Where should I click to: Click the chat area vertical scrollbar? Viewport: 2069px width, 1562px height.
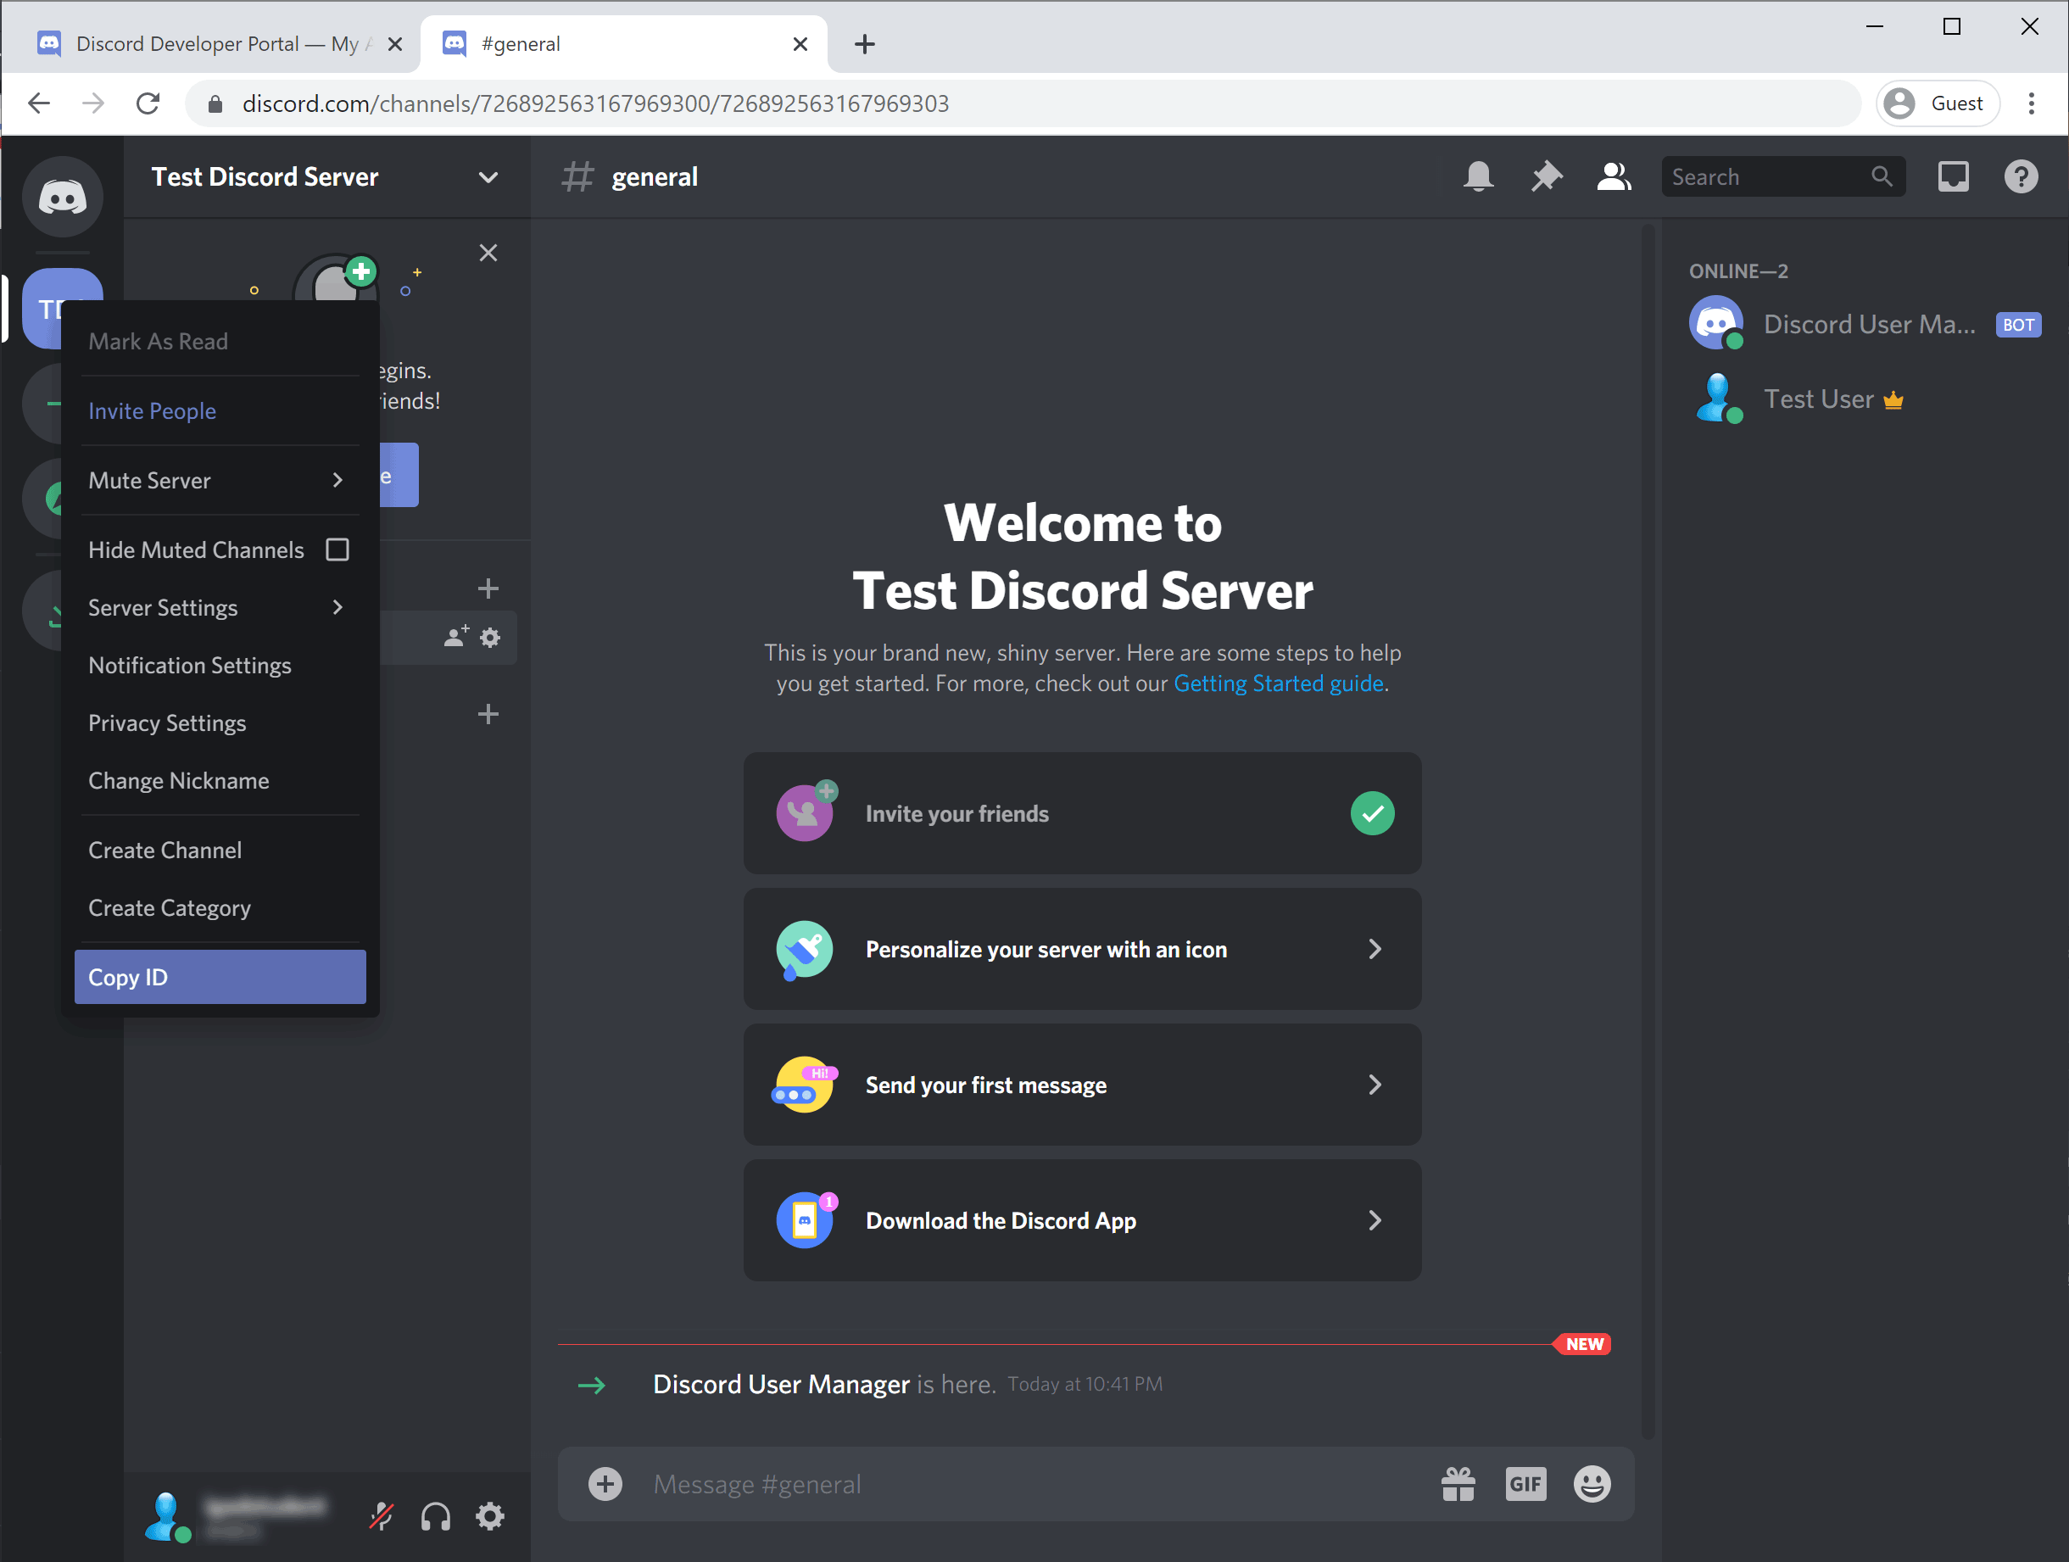pos(1648,833)
